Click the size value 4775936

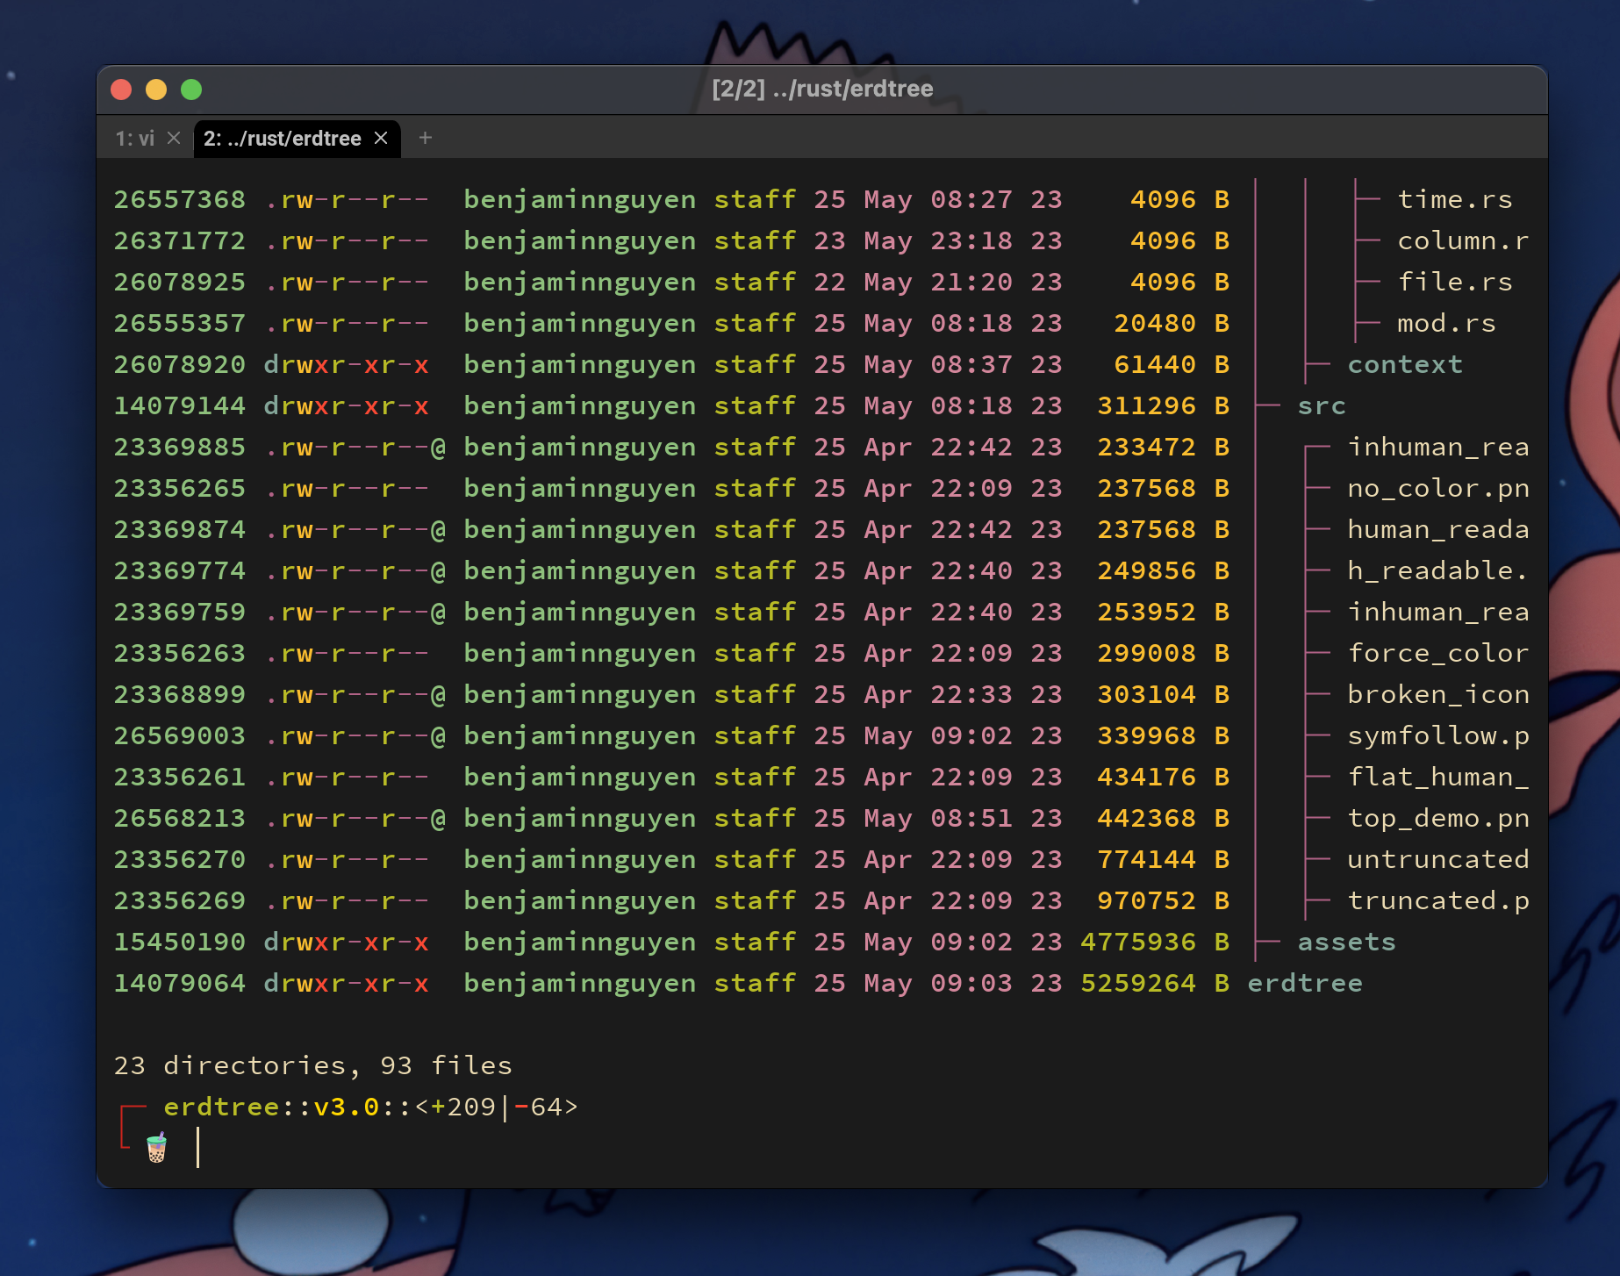1138,942
